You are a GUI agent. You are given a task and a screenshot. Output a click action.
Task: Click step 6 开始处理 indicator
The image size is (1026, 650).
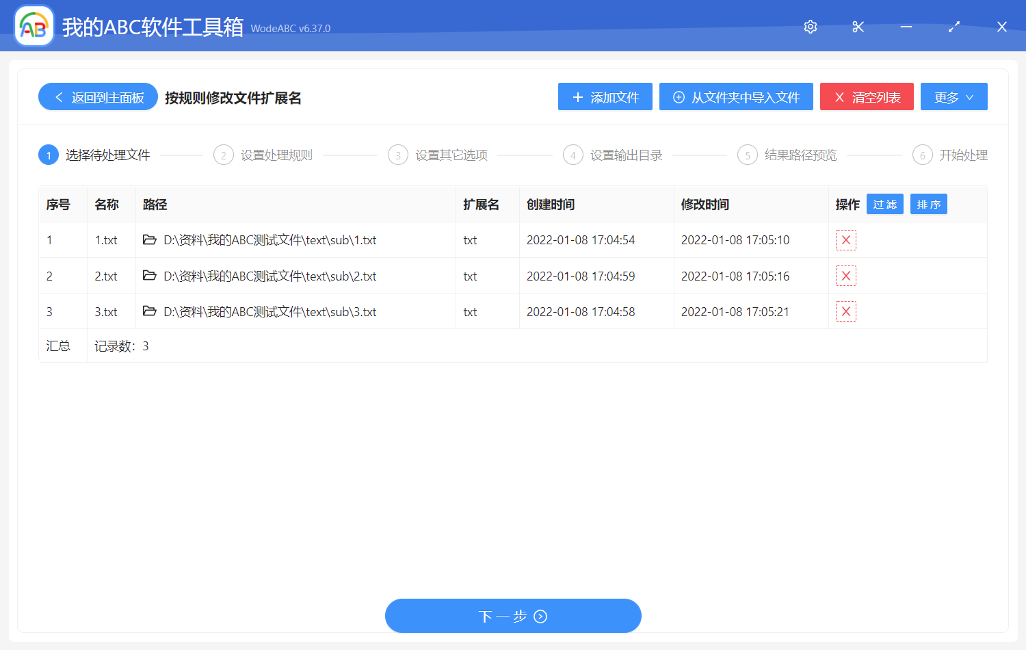point(950,155)
